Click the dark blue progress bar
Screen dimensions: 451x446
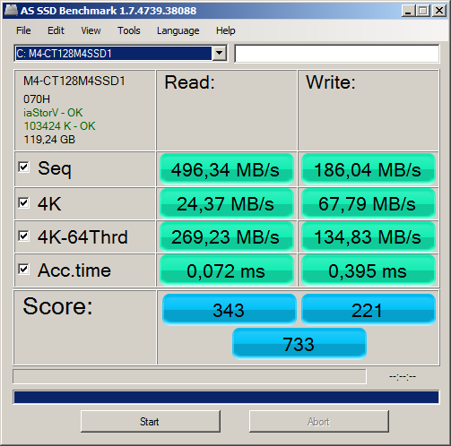(x=226, y=397)
